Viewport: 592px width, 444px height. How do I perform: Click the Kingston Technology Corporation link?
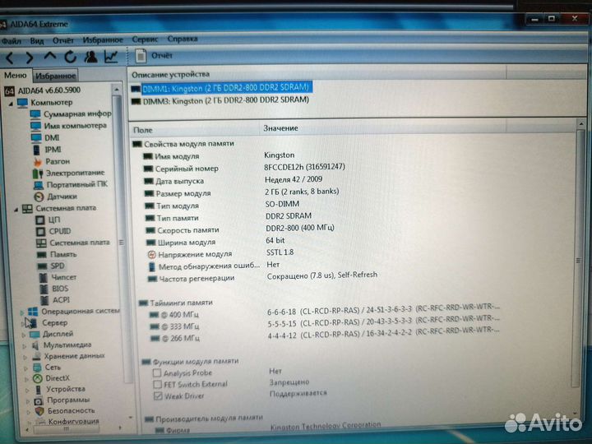(326, 425)
